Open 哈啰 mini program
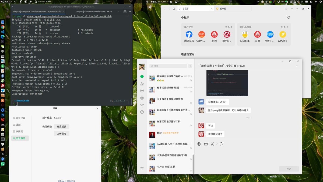The image size is (323, 182). [270, 36]
